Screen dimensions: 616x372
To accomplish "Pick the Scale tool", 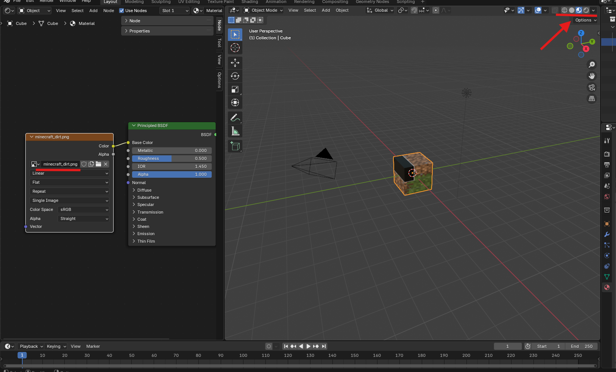I will pyautogui.click(x=235, y=89).
